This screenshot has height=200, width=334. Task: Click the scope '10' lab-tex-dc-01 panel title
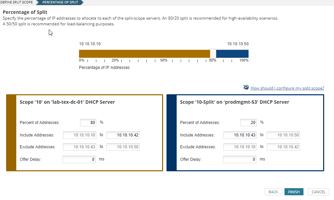67,102
